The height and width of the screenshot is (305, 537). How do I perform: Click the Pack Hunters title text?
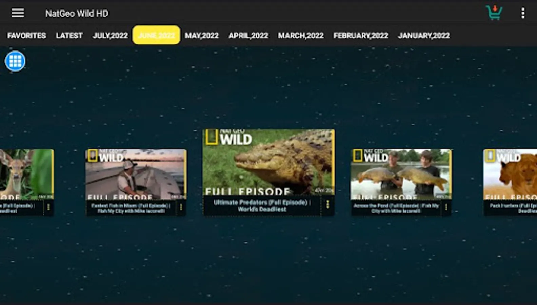[x=513, y=208]
